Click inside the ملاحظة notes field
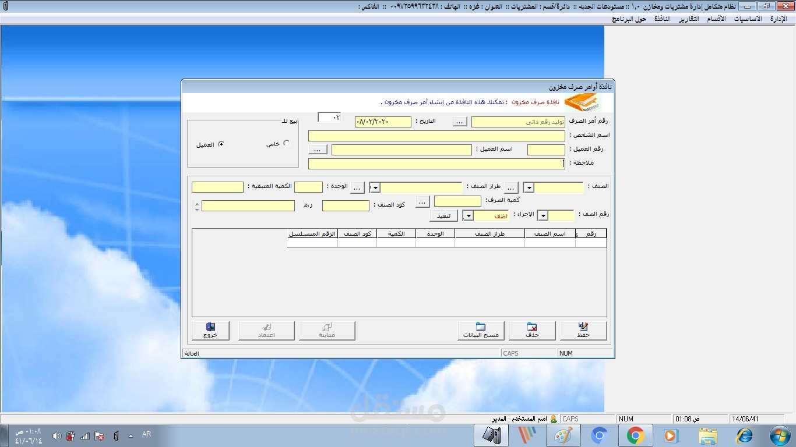 437,163
